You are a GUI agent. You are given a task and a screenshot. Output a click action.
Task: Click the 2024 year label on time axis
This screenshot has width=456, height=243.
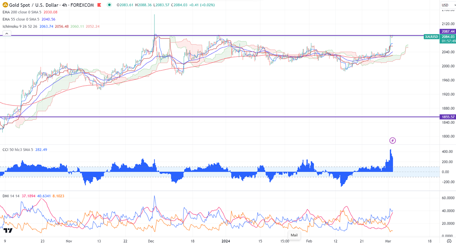pyautogui.click(x=226, y=241)
